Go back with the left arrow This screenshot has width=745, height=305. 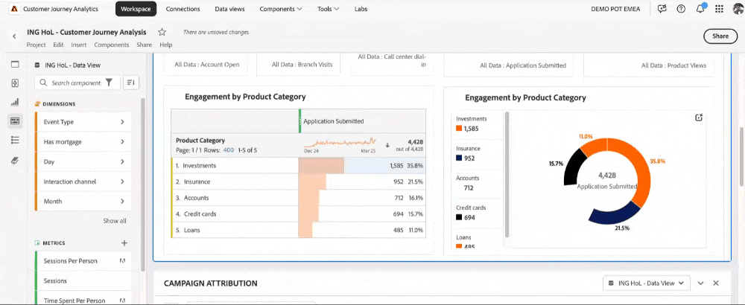point(14,36)
